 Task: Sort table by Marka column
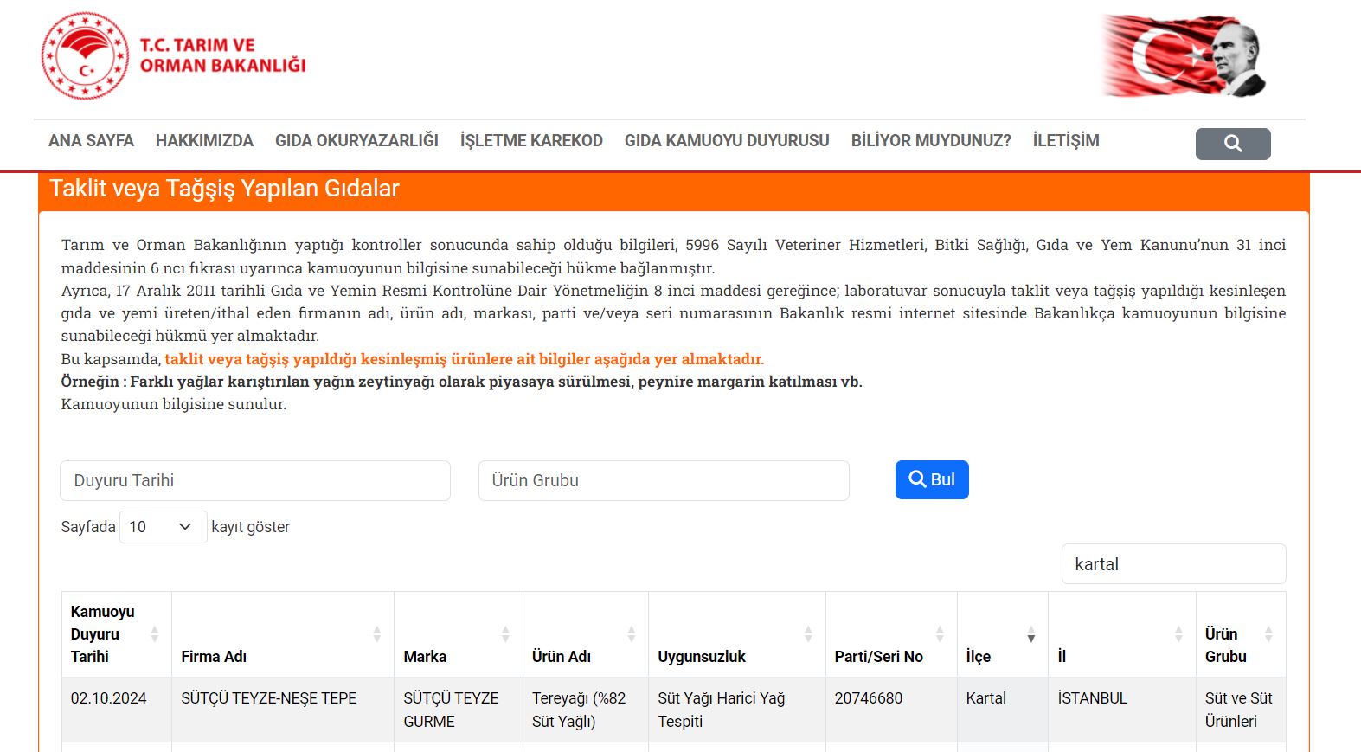504,634
